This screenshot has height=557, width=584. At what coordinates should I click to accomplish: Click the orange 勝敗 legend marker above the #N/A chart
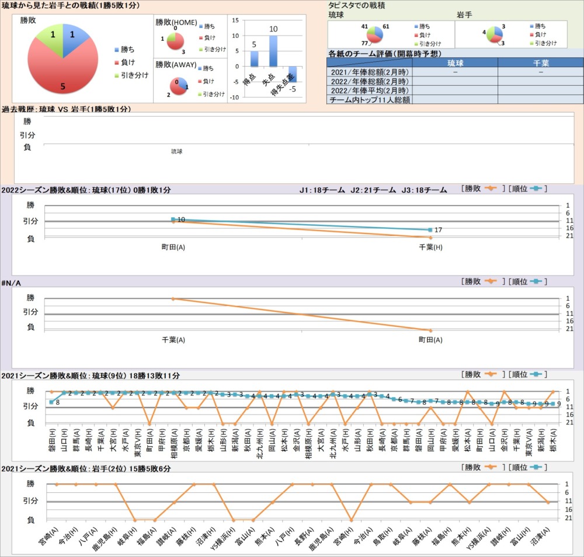[491, 281]
